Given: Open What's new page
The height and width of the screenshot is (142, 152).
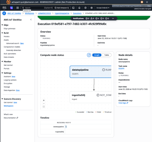Looking at the screenshot, I should click(8, 114).
